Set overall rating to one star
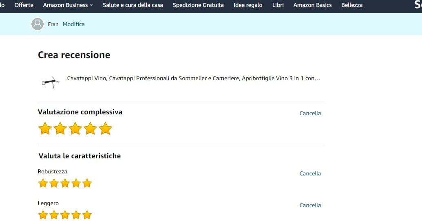Screen dimensions: 422x221 [45, 129]
